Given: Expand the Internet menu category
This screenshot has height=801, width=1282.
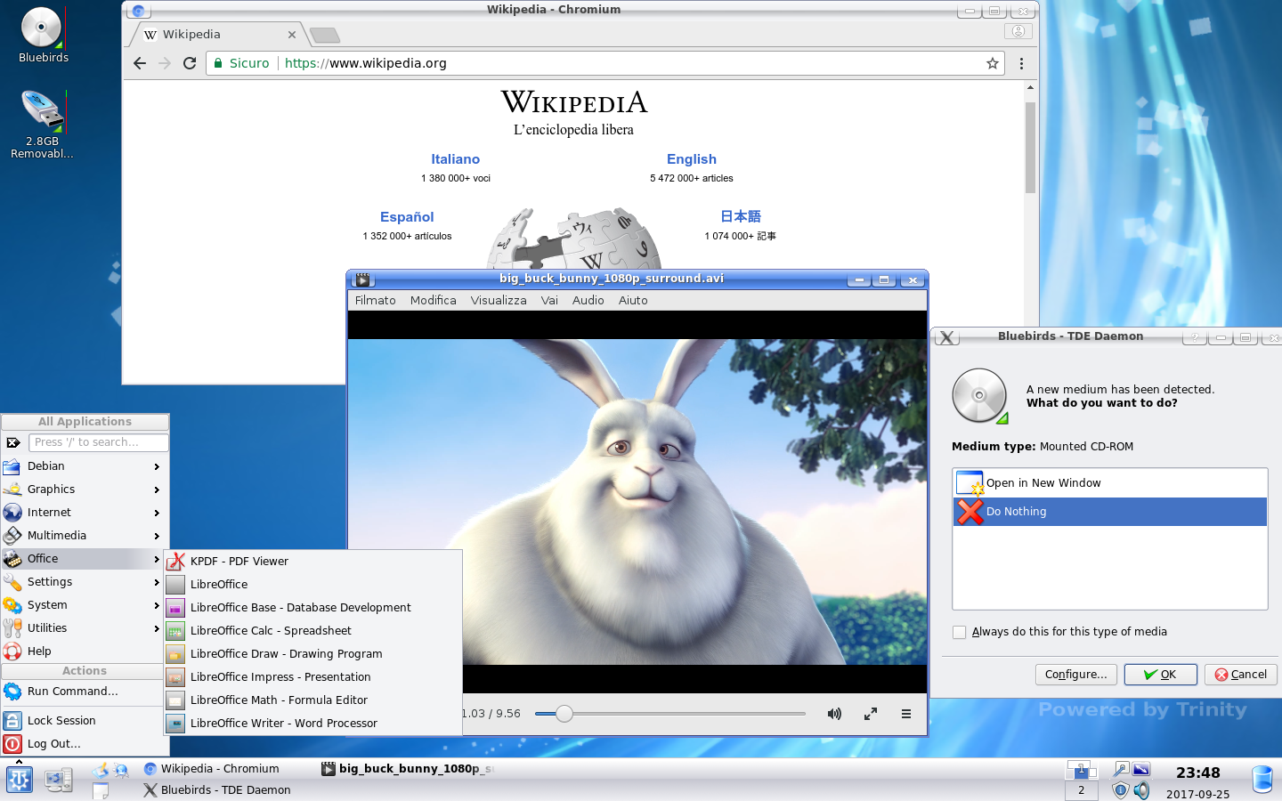Looking at the screenshot, I should coord(85,513).
